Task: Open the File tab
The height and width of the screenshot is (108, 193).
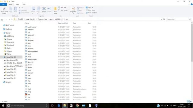Action: (3, 4)
